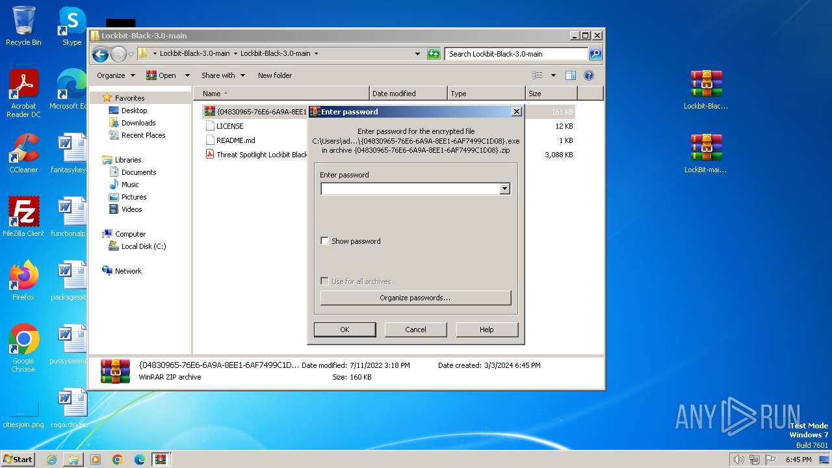Select Libraries in navigation pane
The height and width of the screenshot is (468, 832).
[128, 160]
